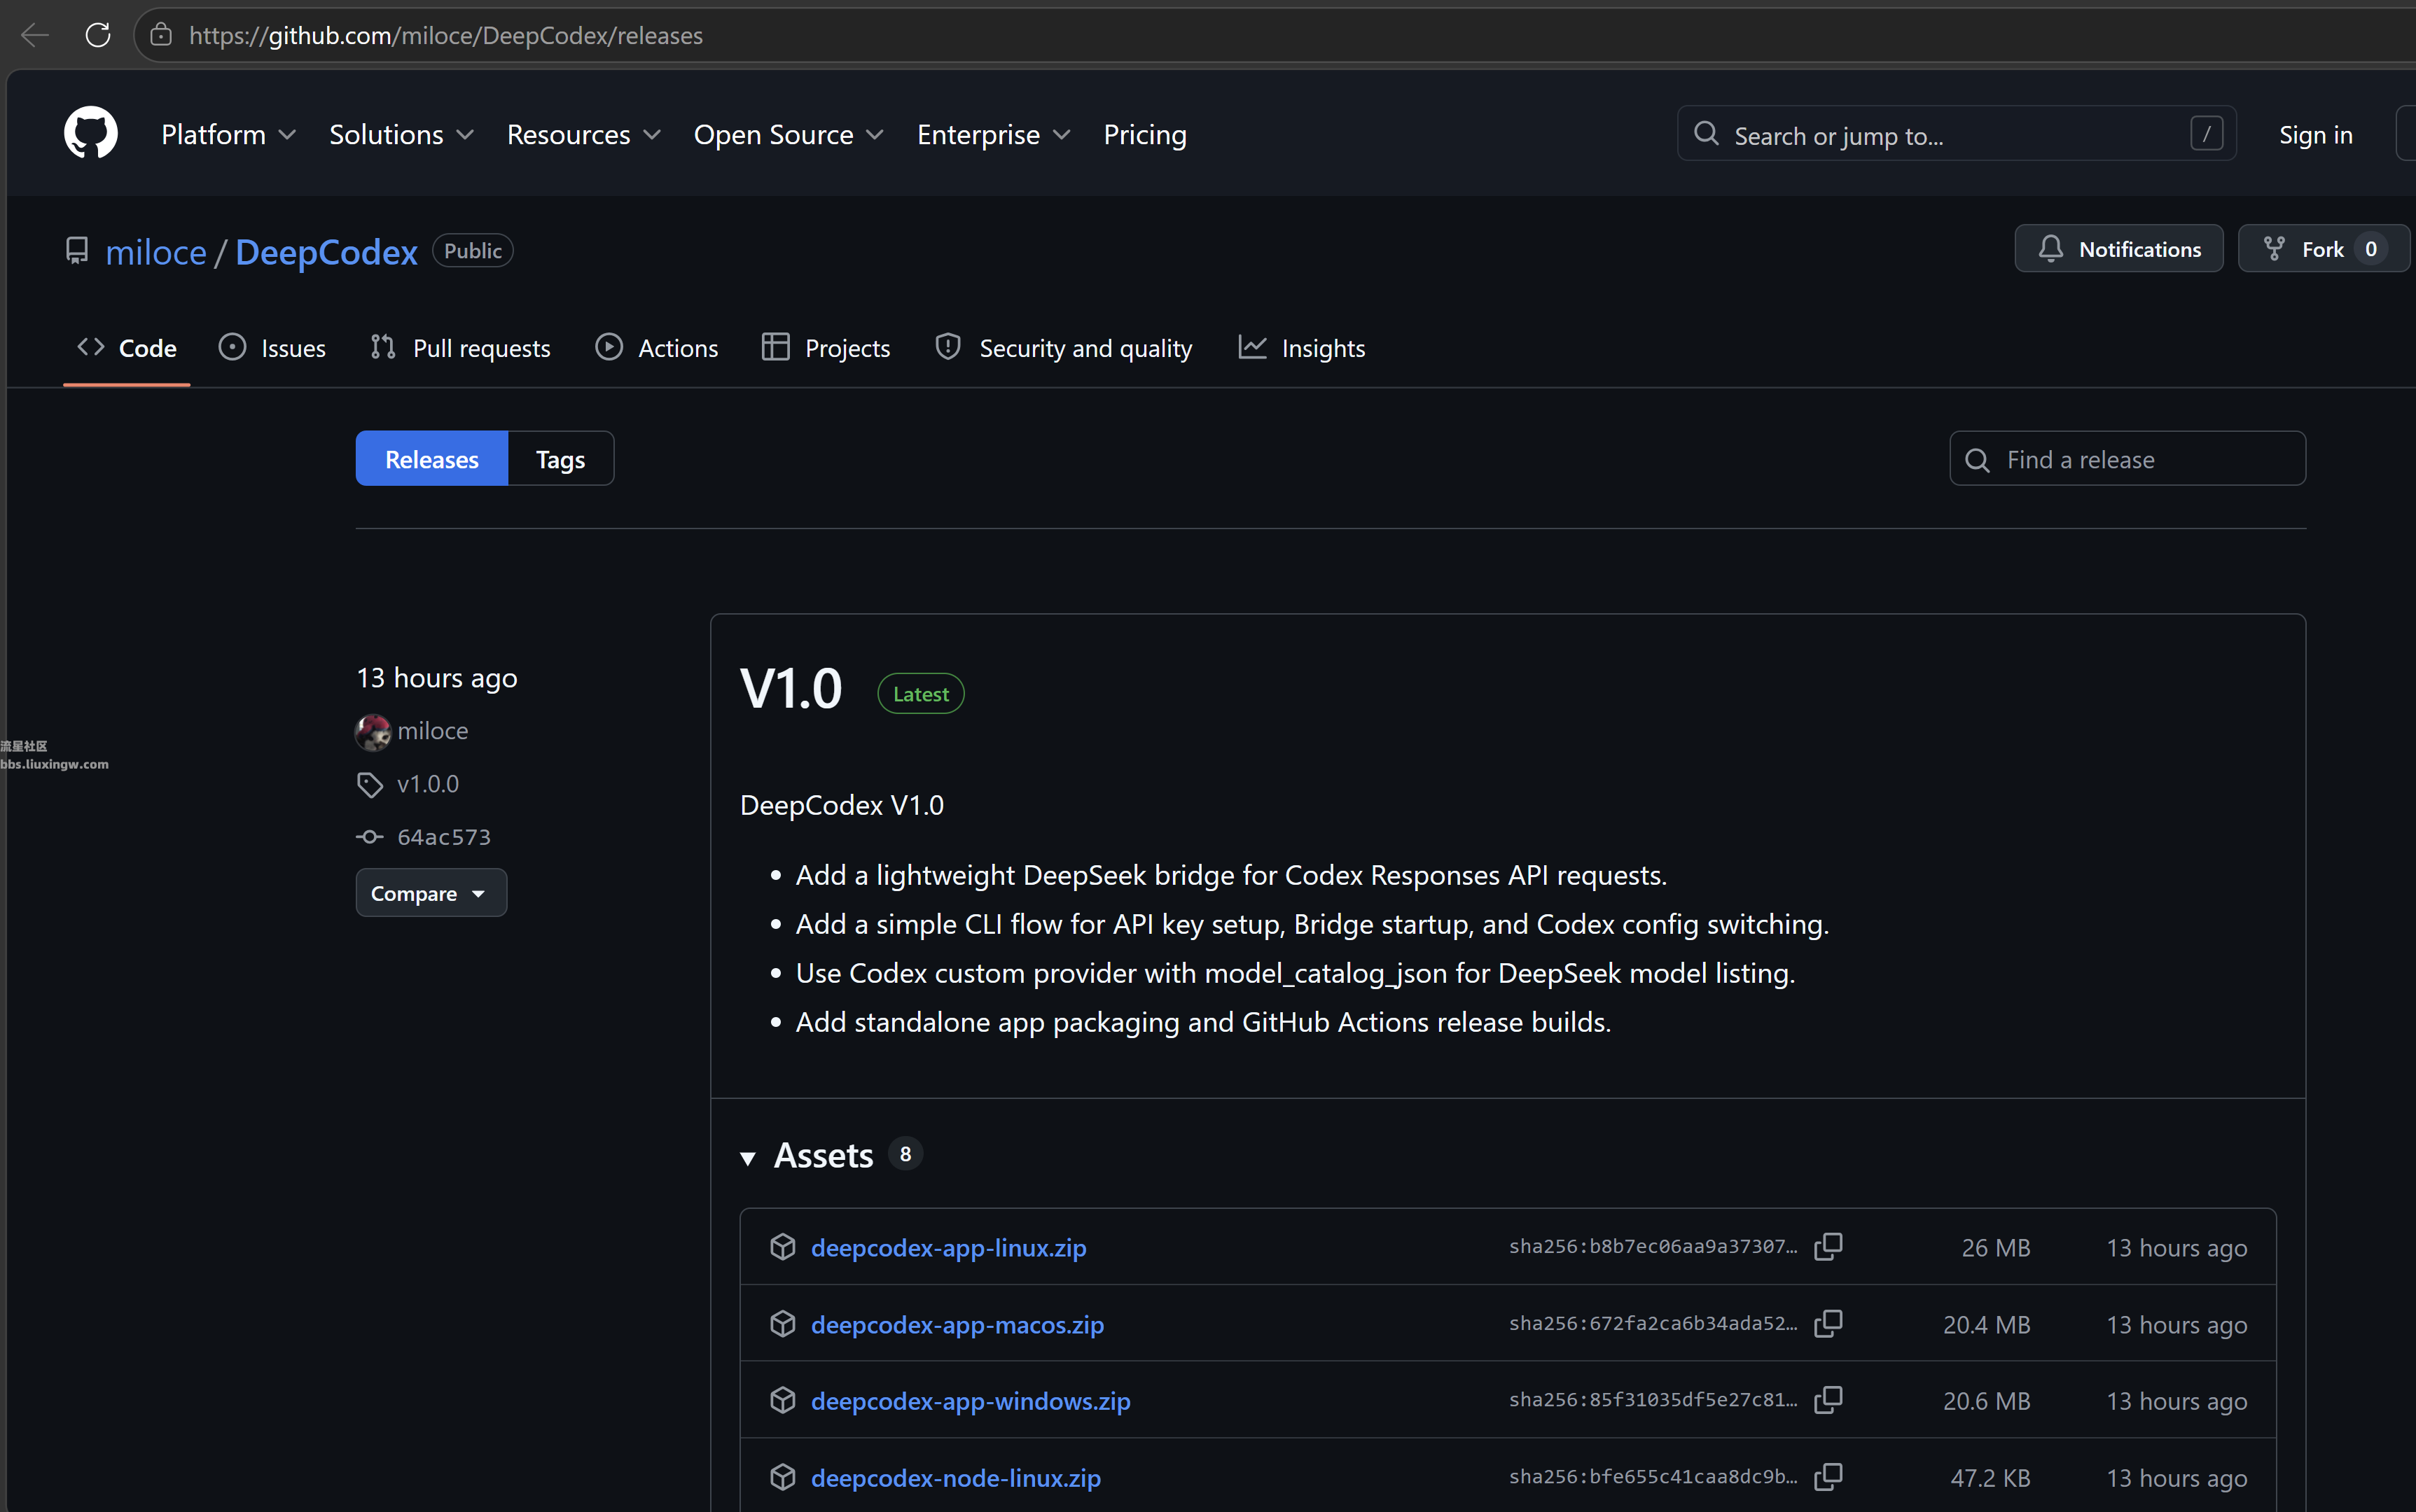Click the Fork icon
2416x1512 pixels.
[x=2274, y=249]
